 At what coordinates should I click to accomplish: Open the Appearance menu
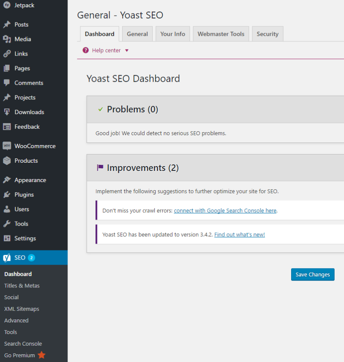click(x=30, y=180)
